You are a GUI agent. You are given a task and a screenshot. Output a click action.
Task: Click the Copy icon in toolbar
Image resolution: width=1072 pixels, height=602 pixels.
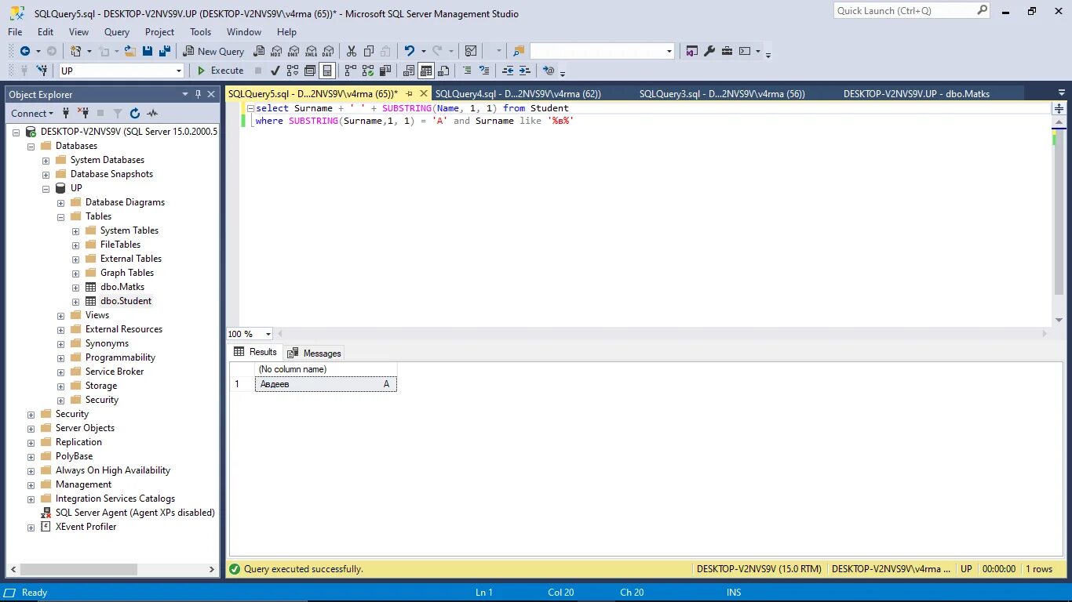click(369, 51)
